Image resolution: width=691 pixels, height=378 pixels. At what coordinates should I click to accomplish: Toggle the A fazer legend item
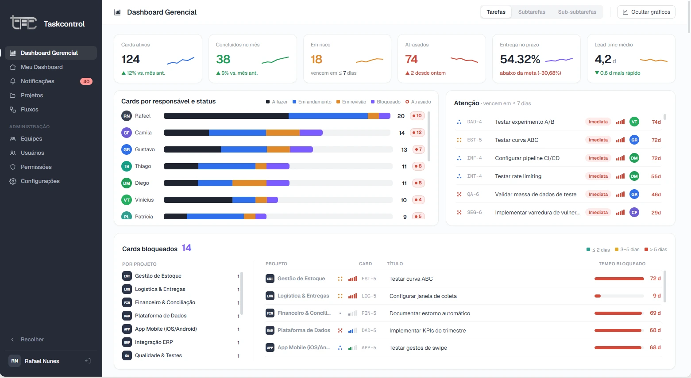(277, 102)
